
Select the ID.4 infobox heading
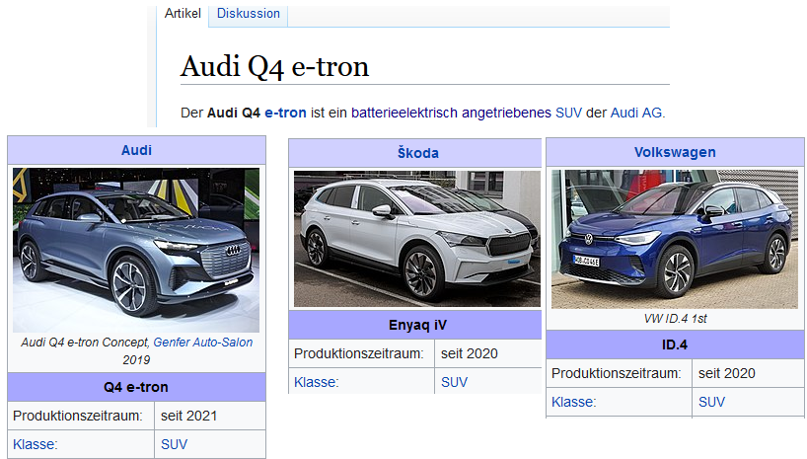tap(674, 344)
